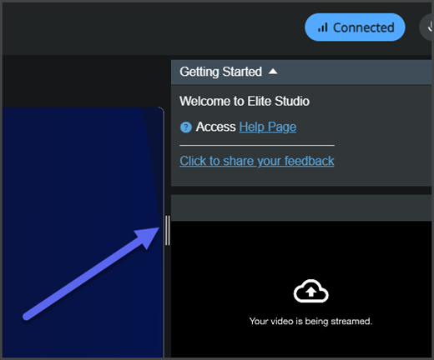Click the Welcome to Elite Studio heading
Screen dimensions: 434x360
(x=245, y=101)
